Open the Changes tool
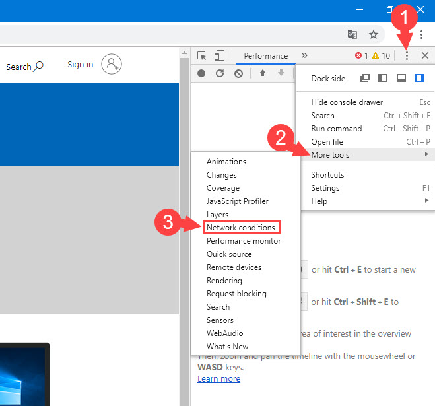The image size is (435, 406). (x=246, y=175)
